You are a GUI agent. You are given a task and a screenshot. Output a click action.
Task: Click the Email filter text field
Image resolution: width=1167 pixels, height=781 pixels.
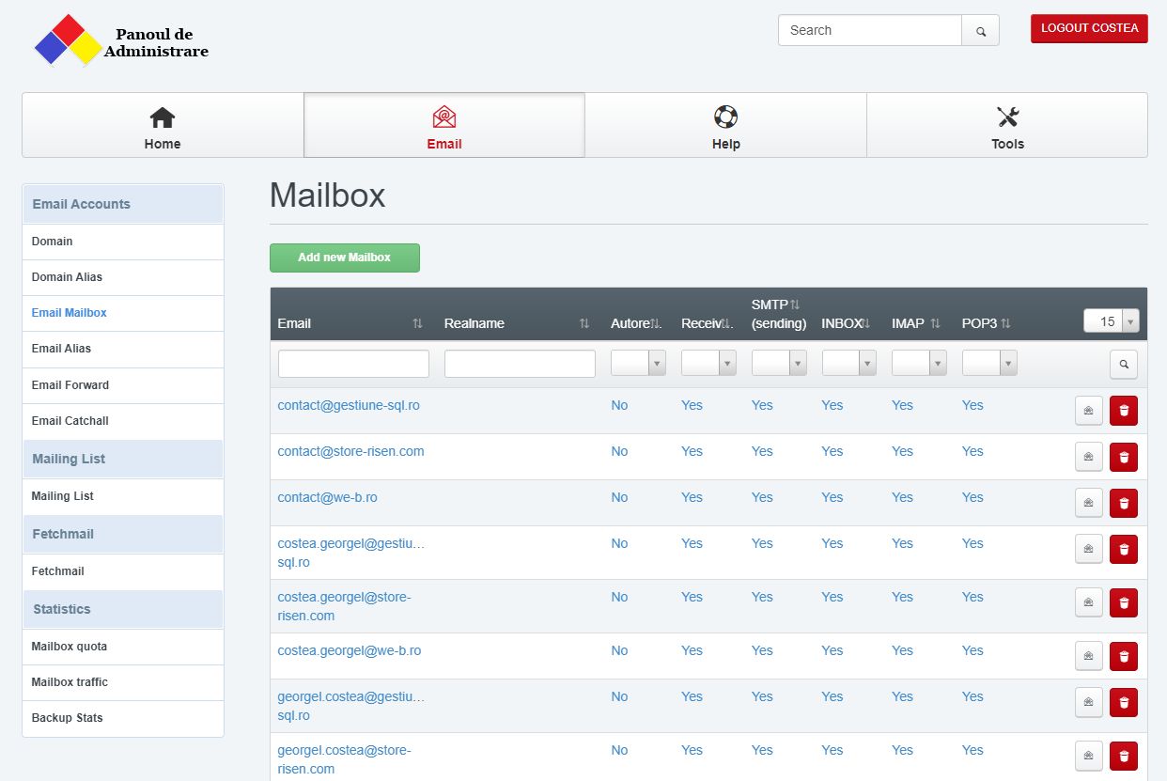click(x=353, y=364)
